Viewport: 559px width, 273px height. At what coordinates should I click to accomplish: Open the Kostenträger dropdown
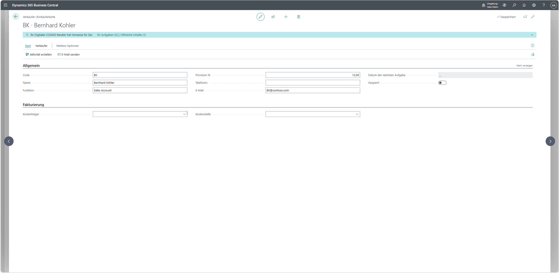pyautogui.click(x=184, y=114)
